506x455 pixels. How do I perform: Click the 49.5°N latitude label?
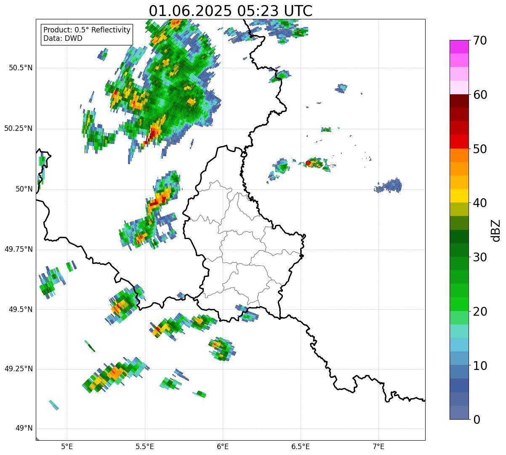click(x=20, y=309)
